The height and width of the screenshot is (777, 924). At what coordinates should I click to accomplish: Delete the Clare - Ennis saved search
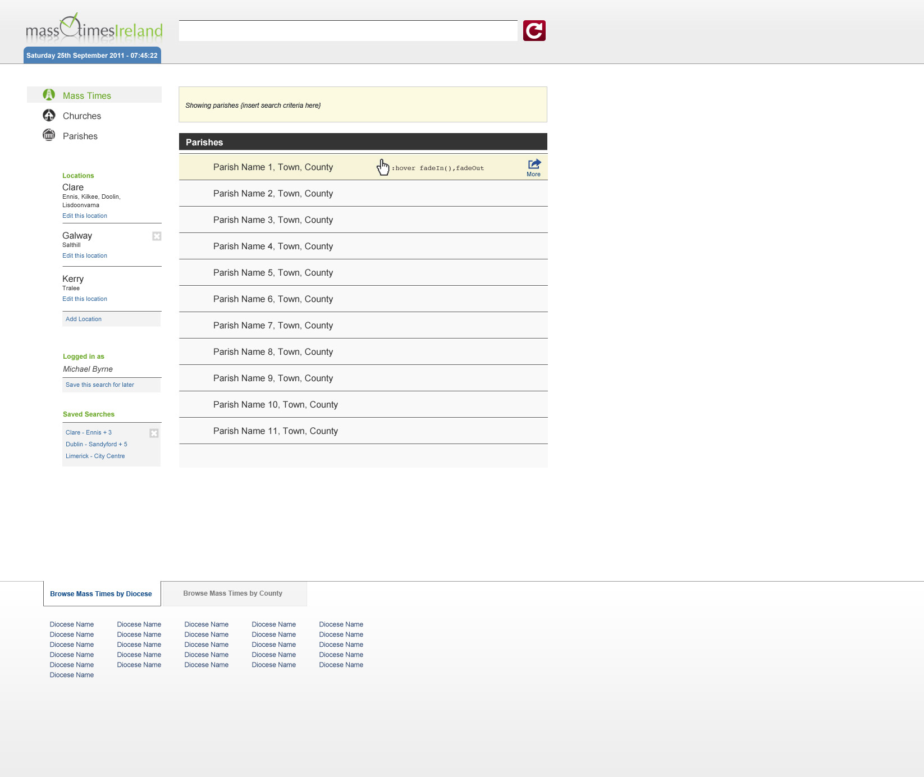pyautogui.click(x=154, y=433)
